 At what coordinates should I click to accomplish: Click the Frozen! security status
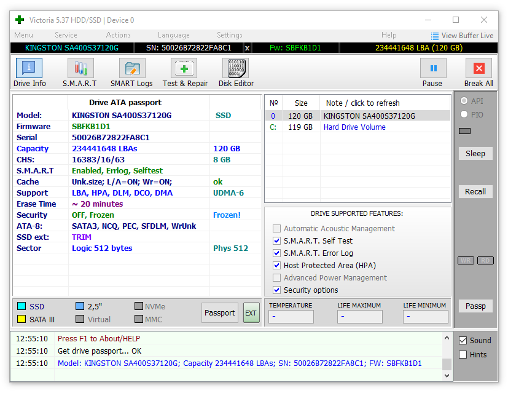227,215
